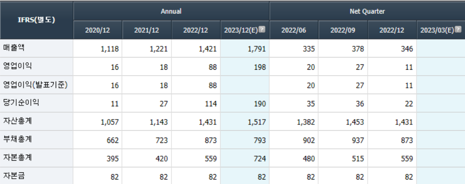Click the 1,221 revenue value
This screenshot has width=465, height=184.
point(158,49)
